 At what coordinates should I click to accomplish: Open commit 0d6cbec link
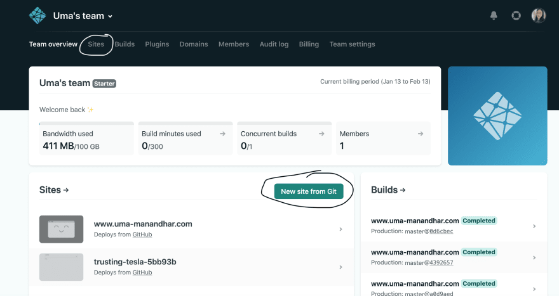coord(441,231)
